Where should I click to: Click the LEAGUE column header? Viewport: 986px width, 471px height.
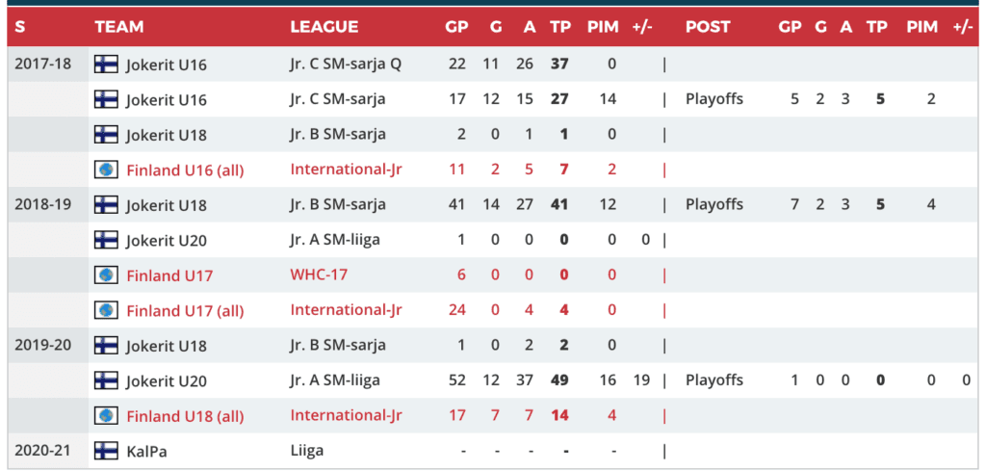pyautogui.click(x=324, y=27)
